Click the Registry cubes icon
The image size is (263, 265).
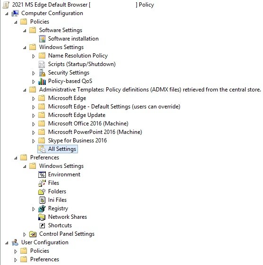click(42, 208)
